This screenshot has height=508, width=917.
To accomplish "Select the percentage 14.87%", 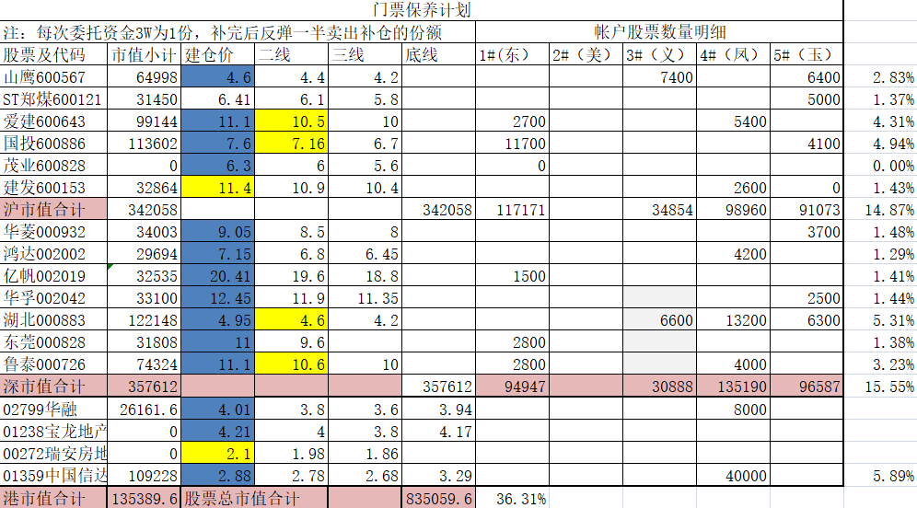I will tap(880, 210).
